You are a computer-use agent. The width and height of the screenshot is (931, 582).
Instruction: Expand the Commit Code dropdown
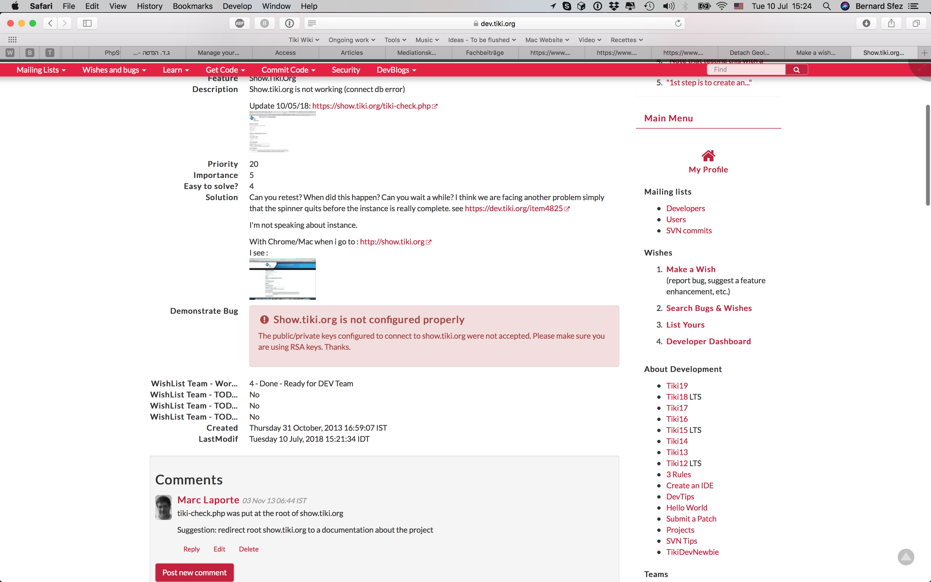coord(288,70)
